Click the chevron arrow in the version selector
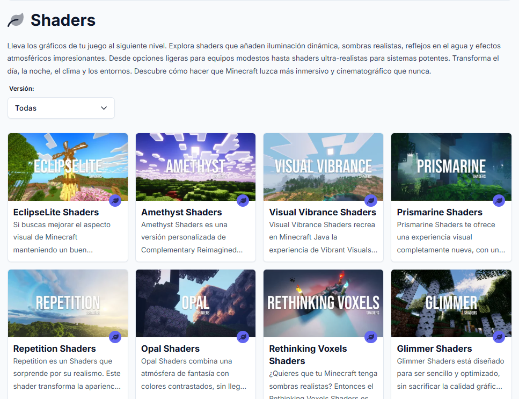 click(x=104, y=108)
